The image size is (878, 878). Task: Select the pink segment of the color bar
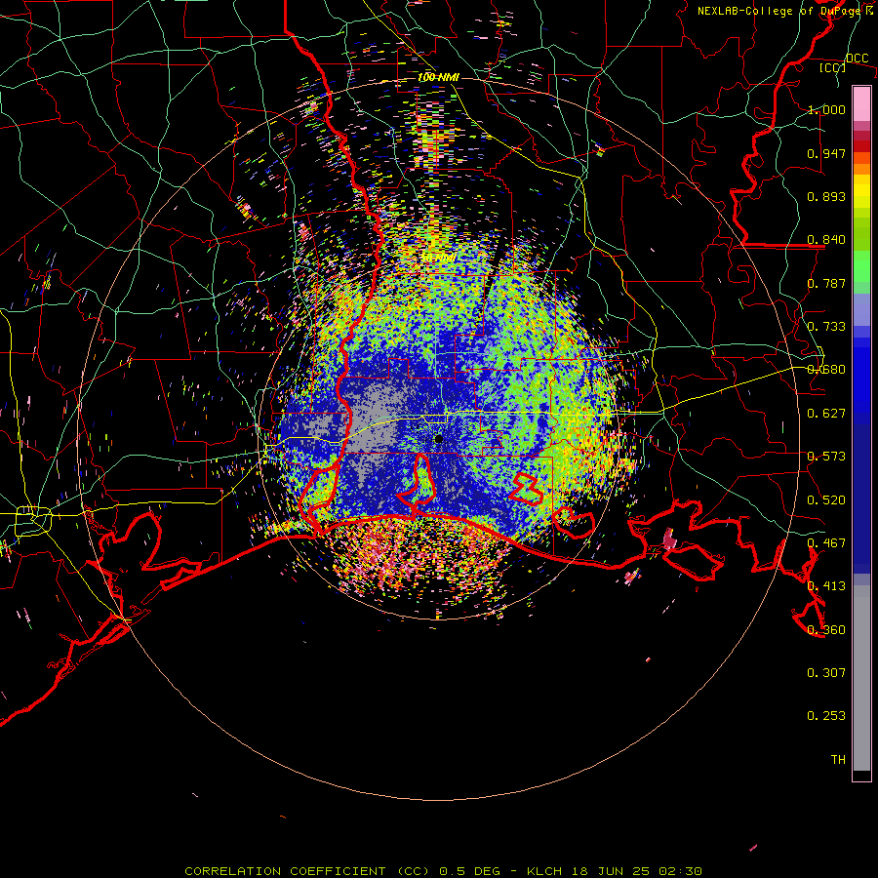(x=861, y=103)
